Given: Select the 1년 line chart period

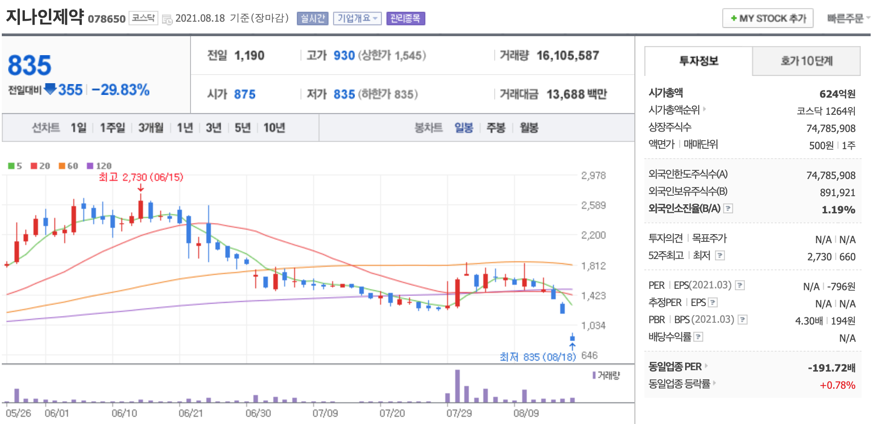Looking at the screenshot, I should (x=185, y=128).
